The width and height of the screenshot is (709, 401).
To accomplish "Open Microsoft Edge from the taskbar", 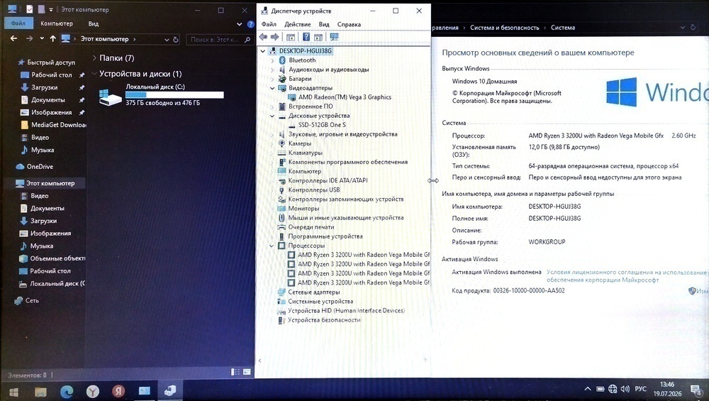I will pos(67,391).
